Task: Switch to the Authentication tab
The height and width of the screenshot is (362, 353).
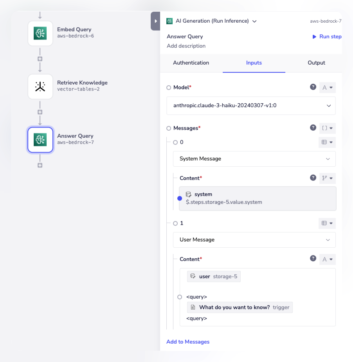Action: 191,63
